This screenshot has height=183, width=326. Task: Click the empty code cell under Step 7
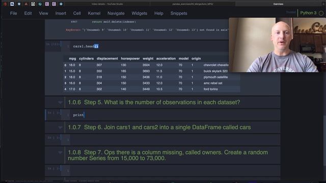[175, 171]
